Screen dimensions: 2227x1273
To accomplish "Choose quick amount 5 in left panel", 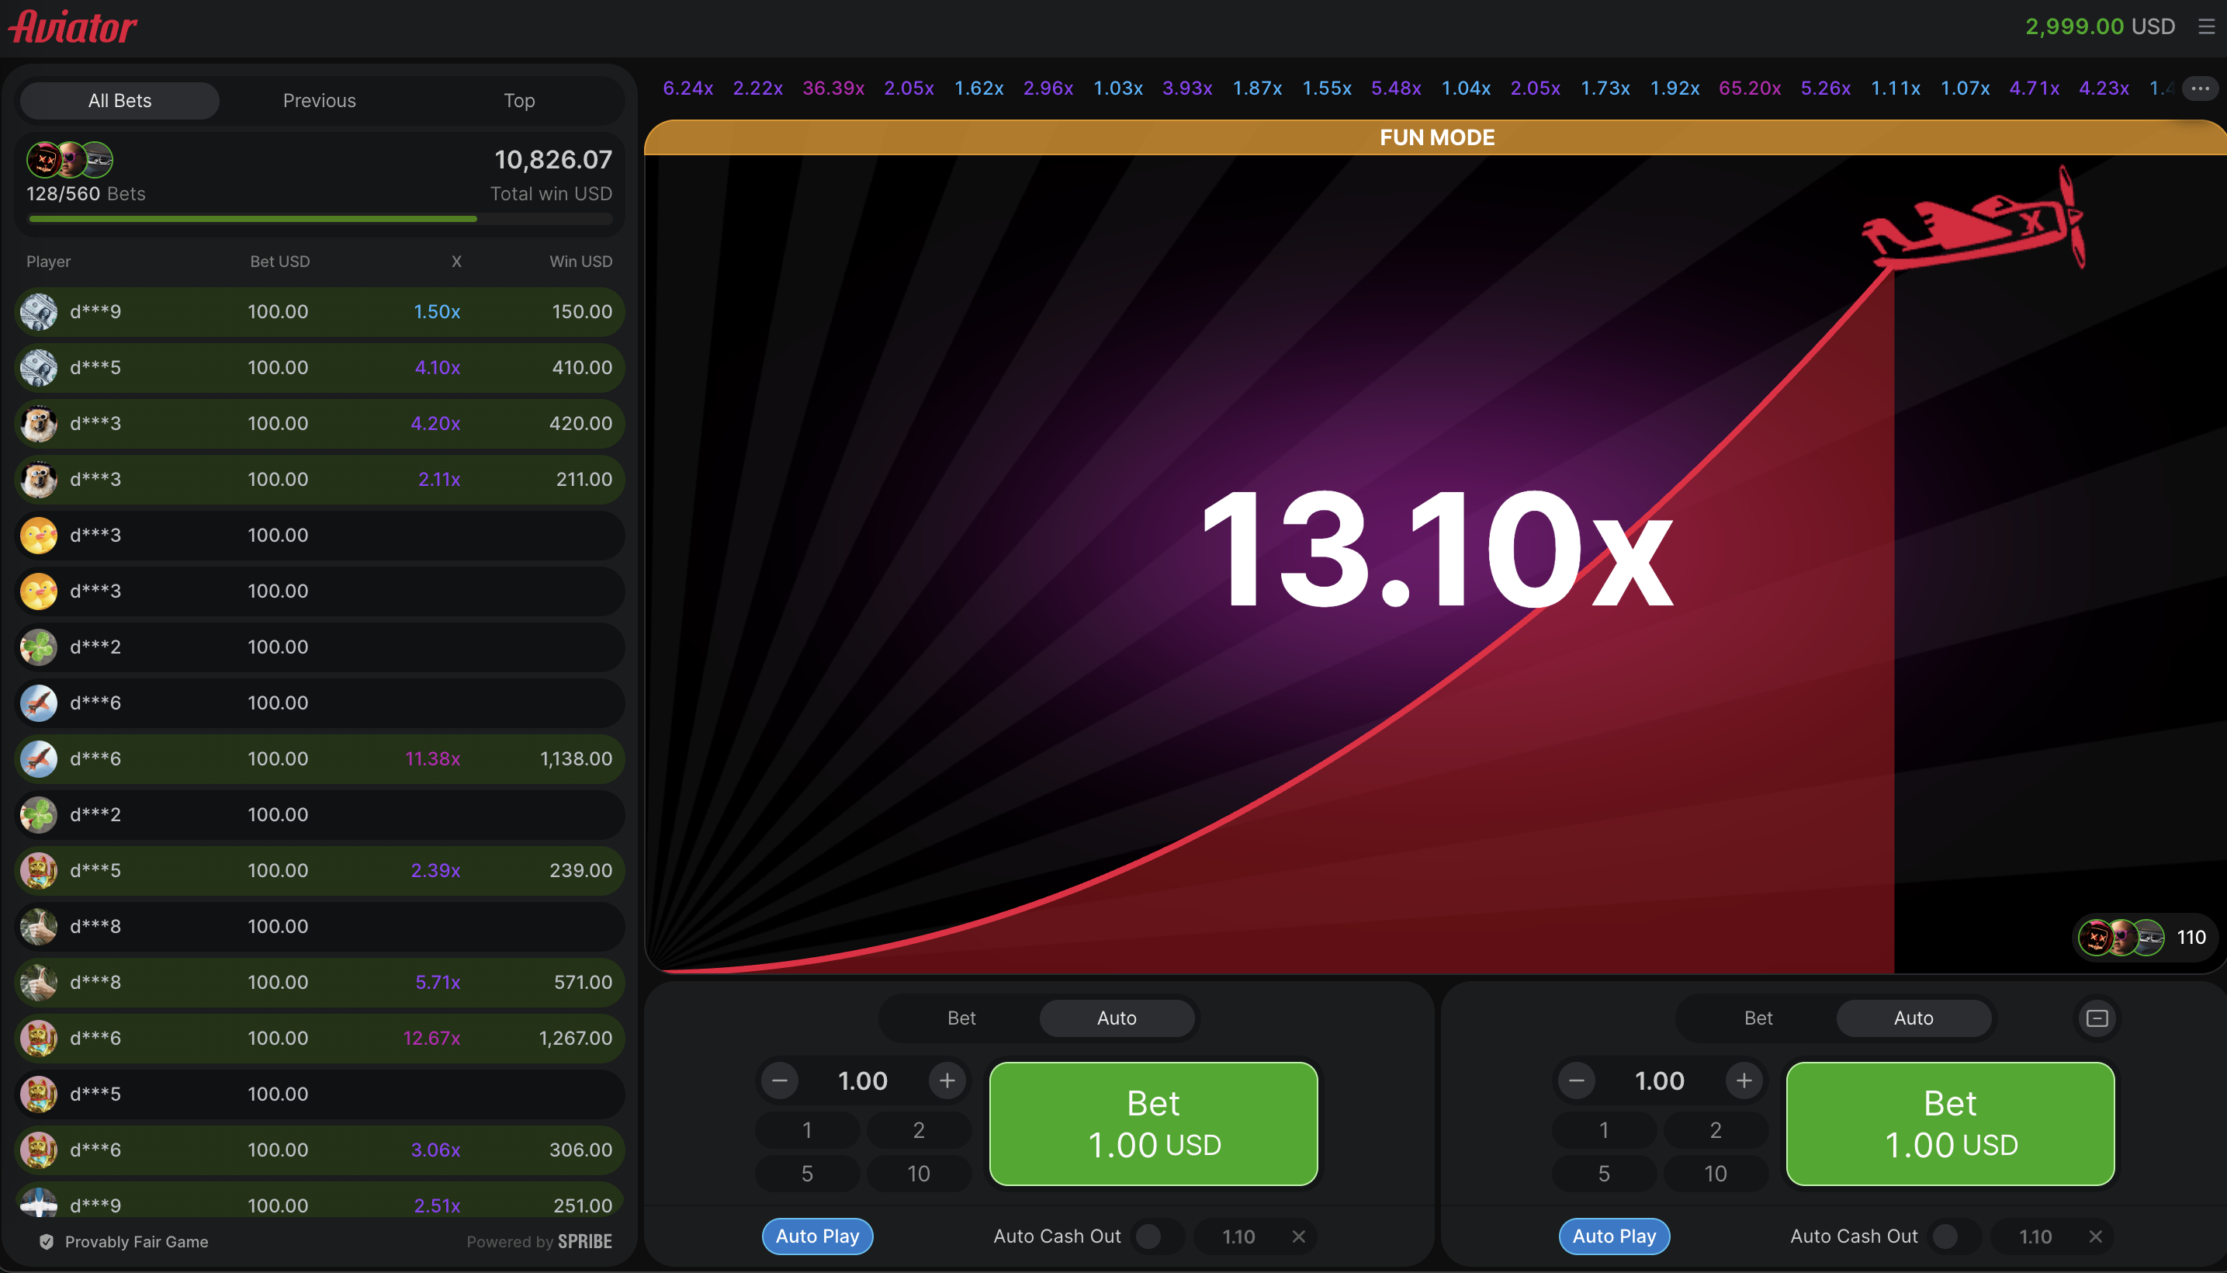I will coord(808,1174).
